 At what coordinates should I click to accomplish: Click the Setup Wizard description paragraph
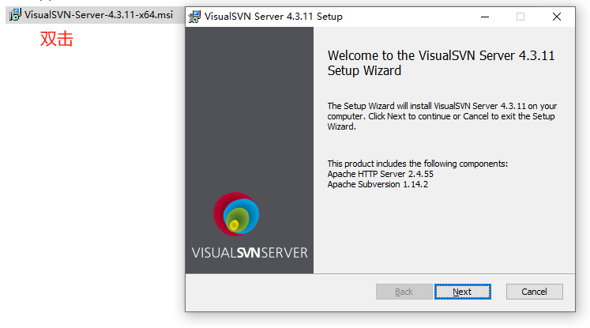point(442,116)
